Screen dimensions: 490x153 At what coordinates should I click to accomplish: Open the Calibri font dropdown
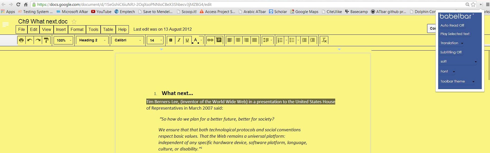[x=128, y=40]
